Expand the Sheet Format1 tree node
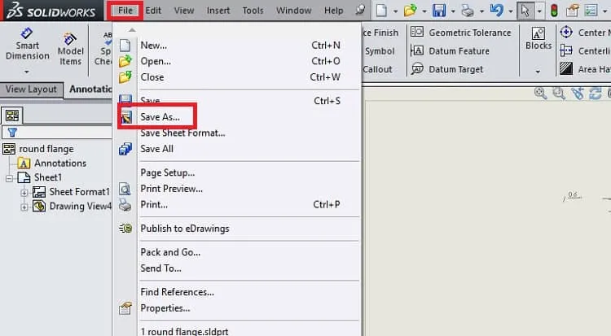Image resolution: width=611 pixels, height=336 pixels. [24, 193]
